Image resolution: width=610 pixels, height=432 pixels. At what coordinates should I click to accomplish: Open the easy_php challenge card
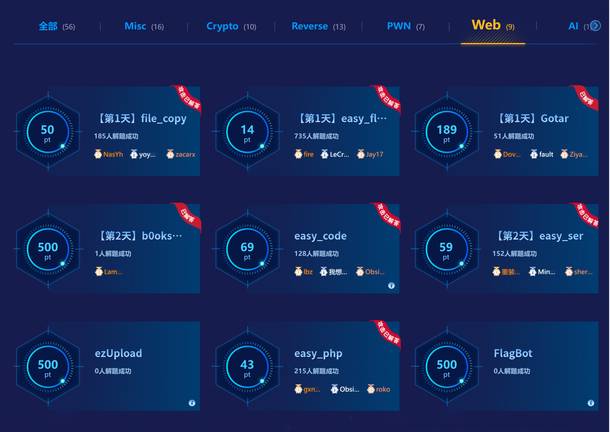pyautogui.click(x=318, y=353)
